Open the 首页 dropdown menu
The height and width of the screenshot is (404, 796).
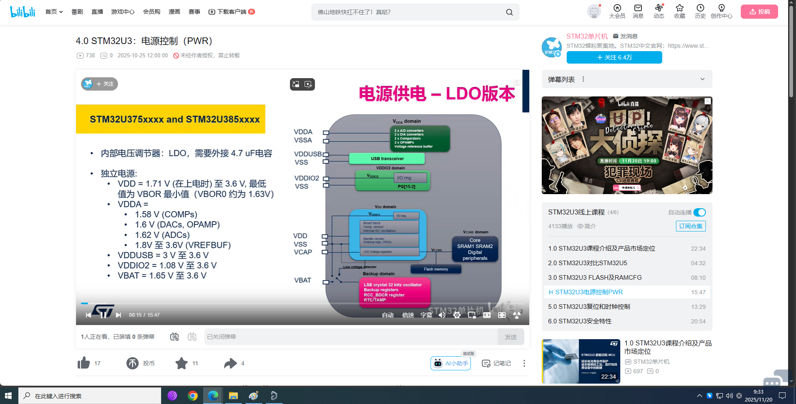click(54, 12)
